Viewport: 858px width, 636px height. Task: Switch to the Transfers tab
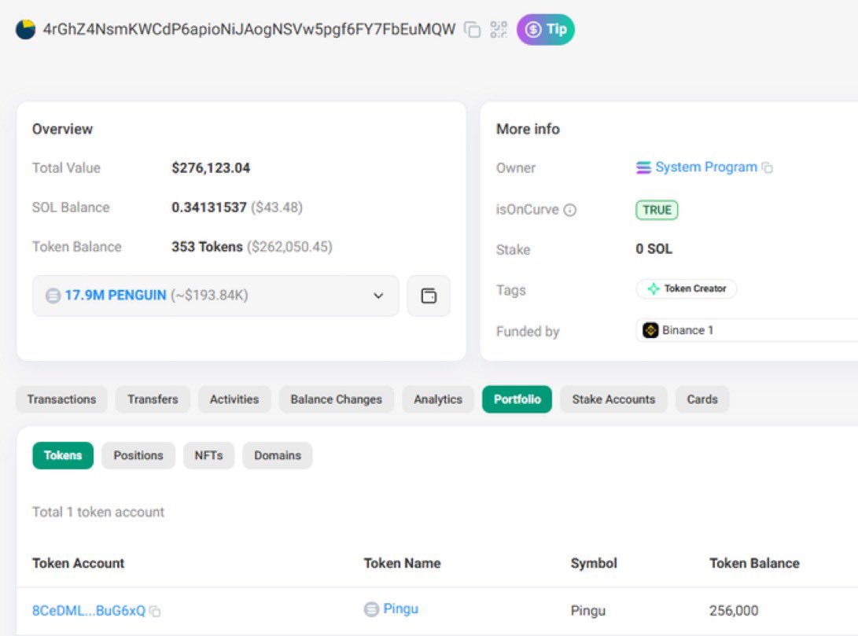tap(153, 399)
